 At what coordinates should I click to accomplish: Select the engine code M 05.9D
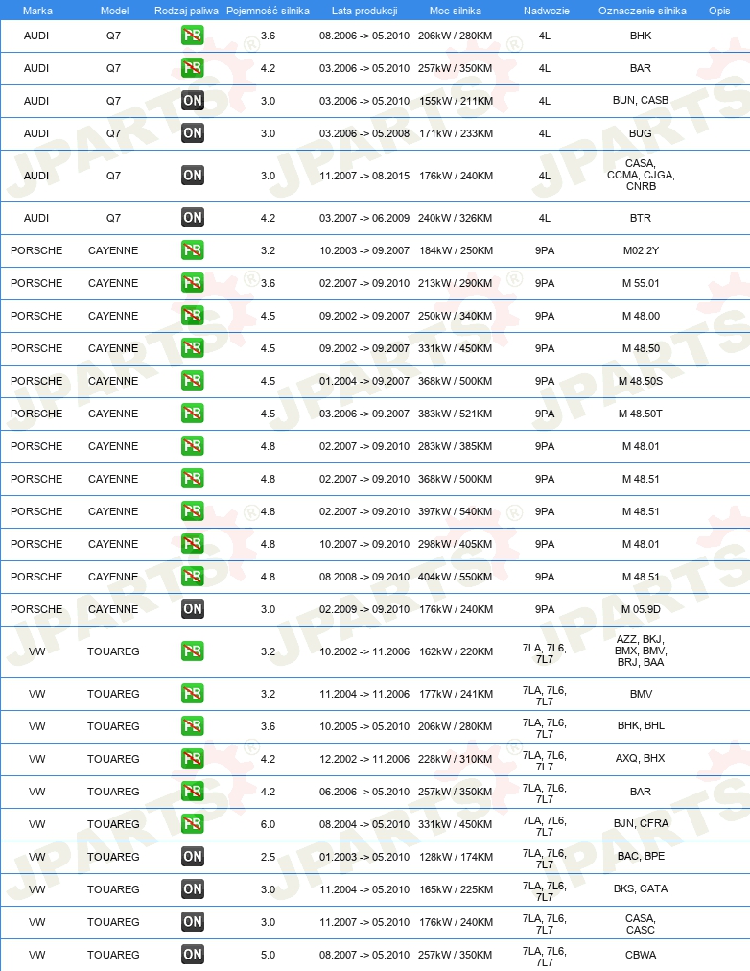pyautogui.click(x=641, y=609)
